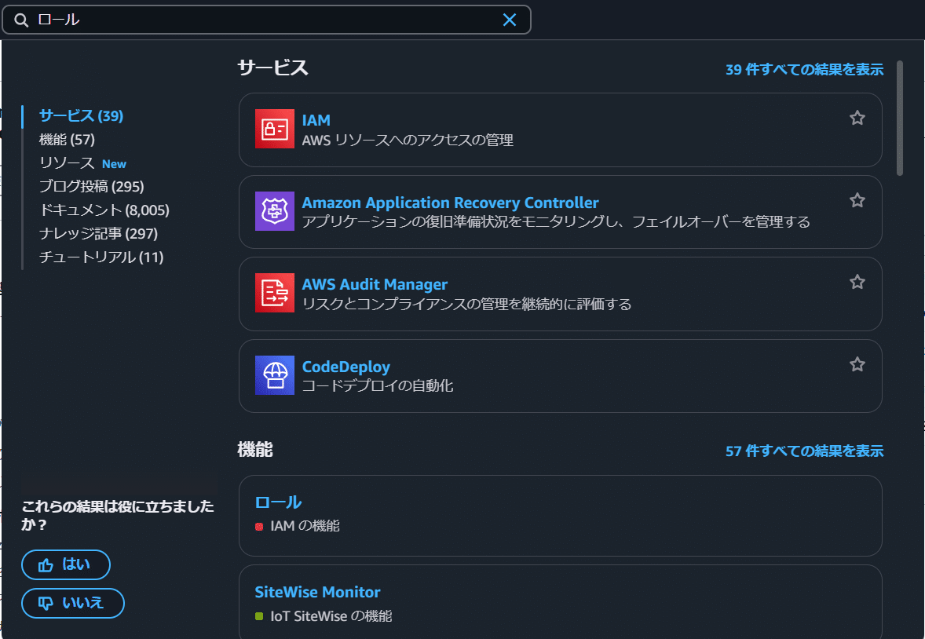Click text リスクとコンプライアンスの管理を継続的に評価する
This screenshot has height=639, width=925.
(466, 305)
